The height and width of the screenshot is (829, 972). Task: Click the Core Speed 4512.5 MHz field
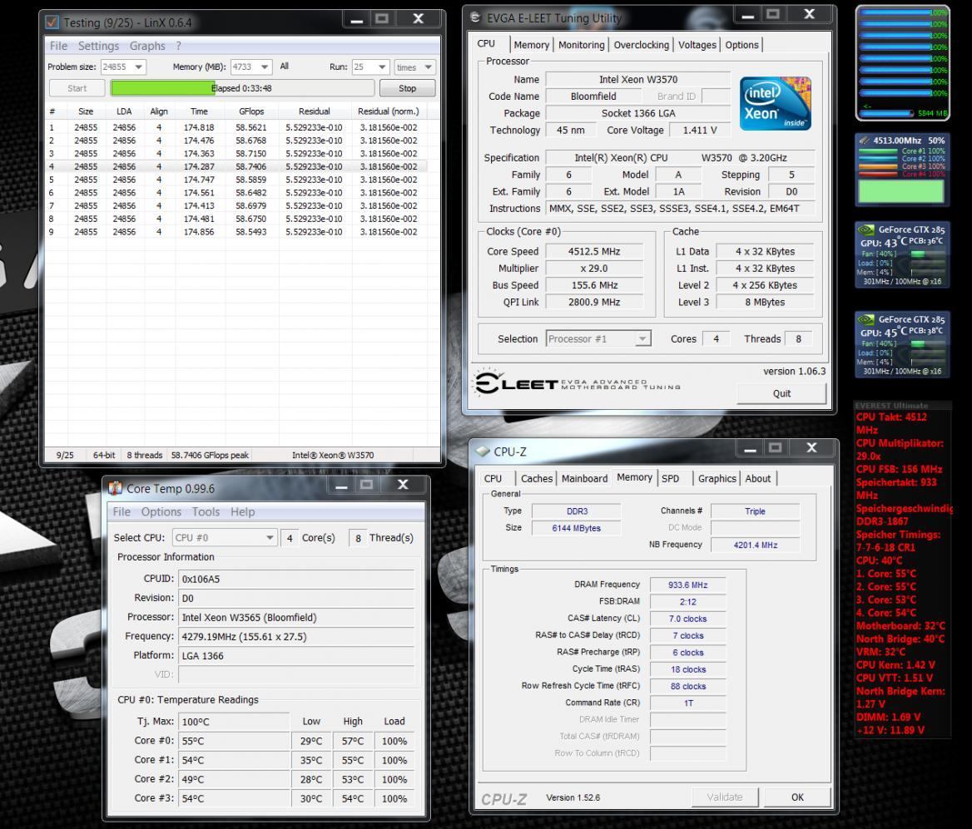point(593,252)
